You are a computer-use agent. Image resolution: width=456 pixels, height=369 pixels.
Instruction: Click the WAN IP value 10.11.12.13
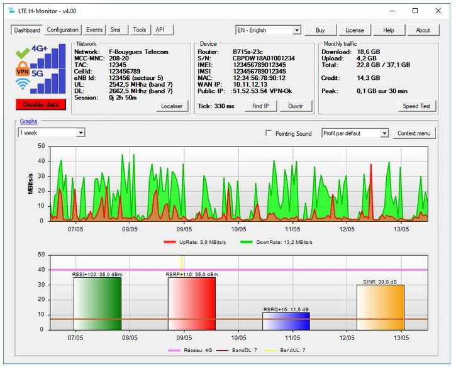pyautogui.click(x=250, y=85)
